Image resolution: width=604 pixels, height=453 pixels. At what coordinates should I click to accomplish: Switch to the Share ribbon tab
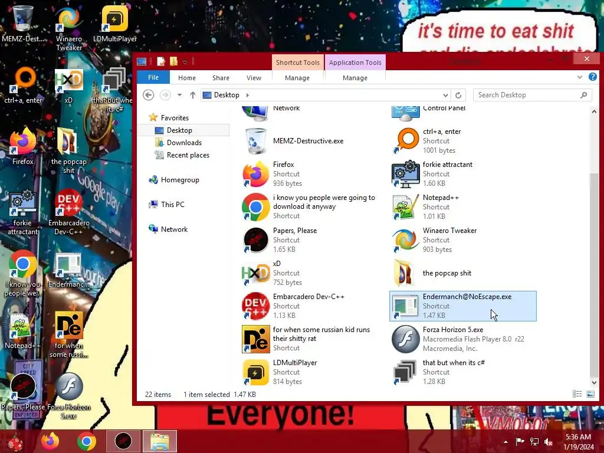pyautogui.click(x=221, y=78)
